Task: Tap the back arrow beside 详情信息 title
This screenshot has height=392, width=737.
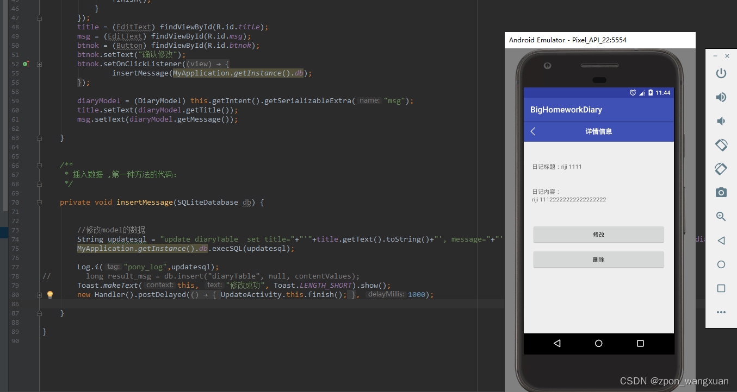Action: tap(532, 131)
